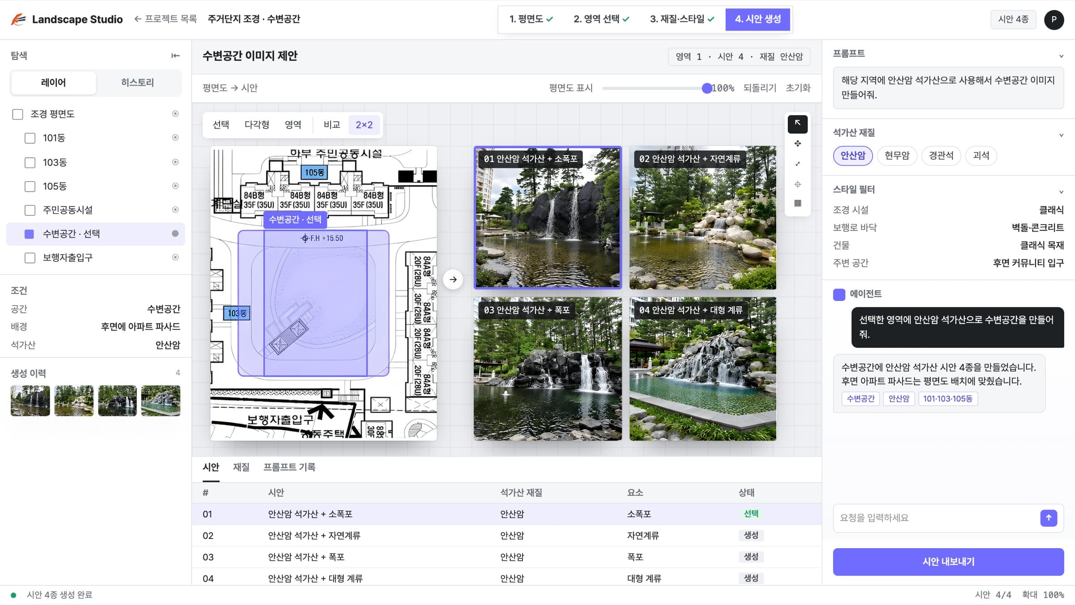The height and width of the screenshot is (605, 1075).
Task: Open the first thumbnail in 생성 이력
Action: [x=30, y=400]
